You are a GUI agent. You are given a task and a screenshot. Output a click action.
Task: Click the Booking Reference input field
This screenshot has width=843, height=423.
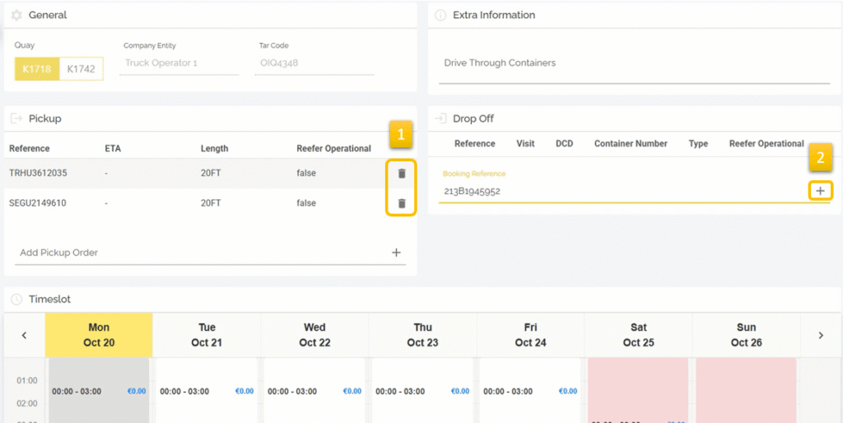coord(617,192)
